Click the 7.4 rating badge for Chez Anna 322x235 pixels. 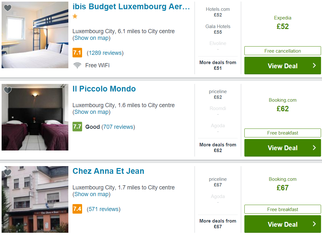point(77,209)
